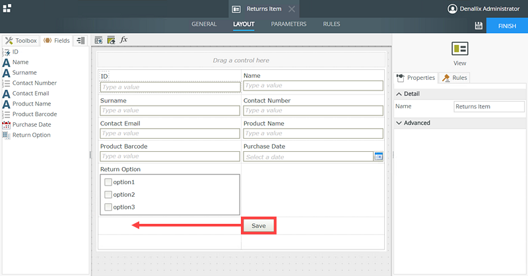Click the save disk icon near Finish
Viewport: 528px width, 276px height.
pyautogui.click(x=478, y=25)
